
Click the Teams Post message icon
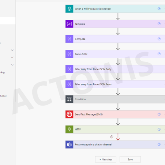tap(69, 144)
